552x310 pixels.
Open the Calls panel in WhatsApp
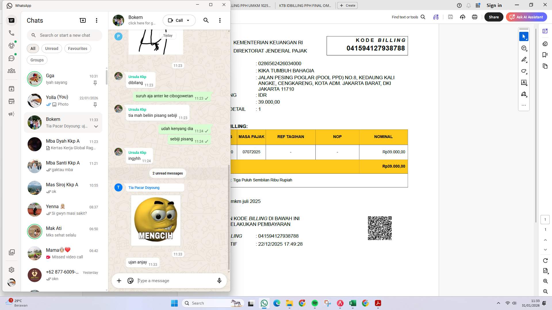click(11, 33)
